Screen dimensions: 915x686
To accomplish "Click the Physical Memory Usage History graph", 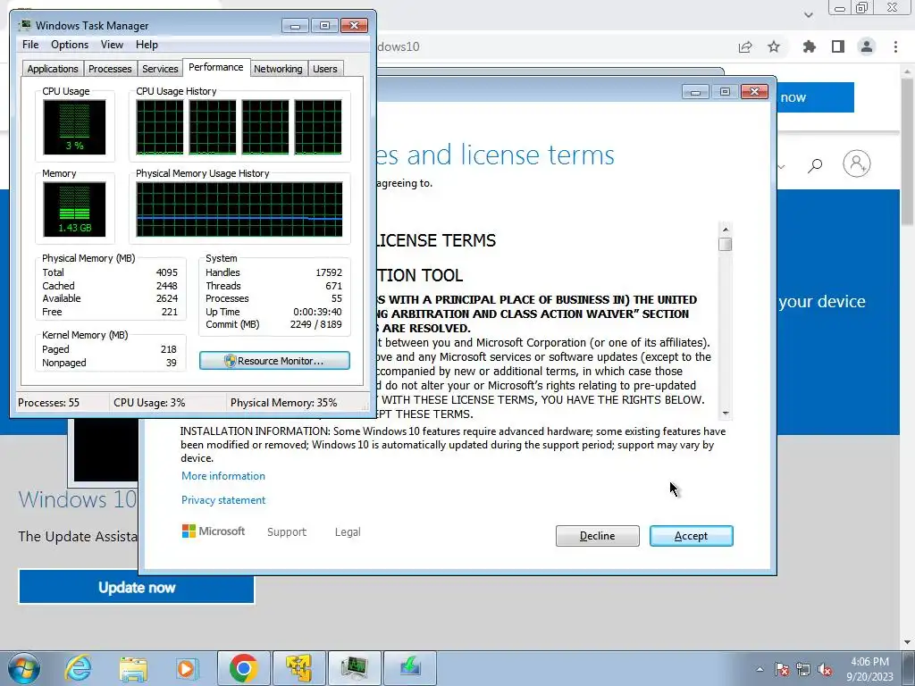I will click(x=239, y=209).
